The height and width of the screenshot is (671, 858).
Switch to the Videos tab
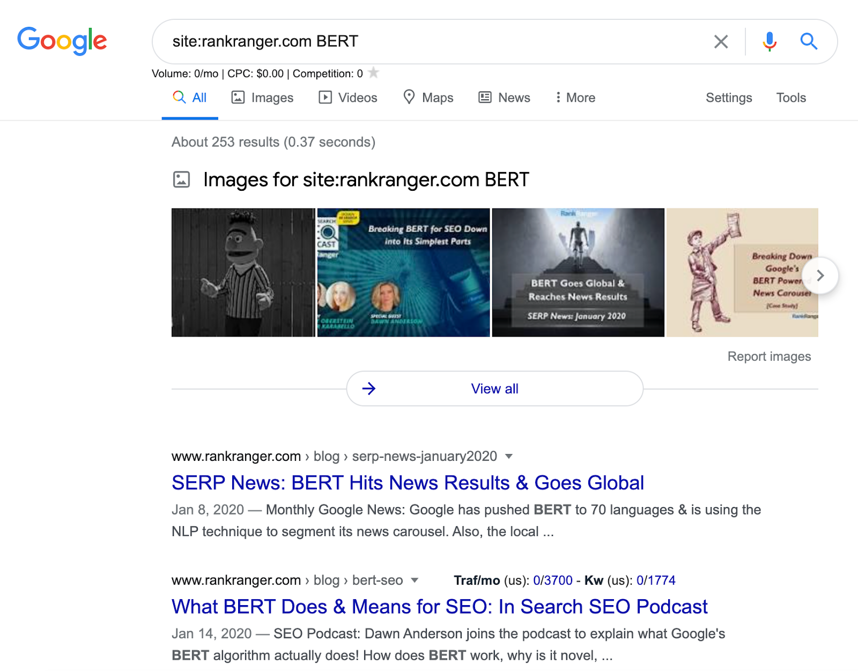coord(348,98)
